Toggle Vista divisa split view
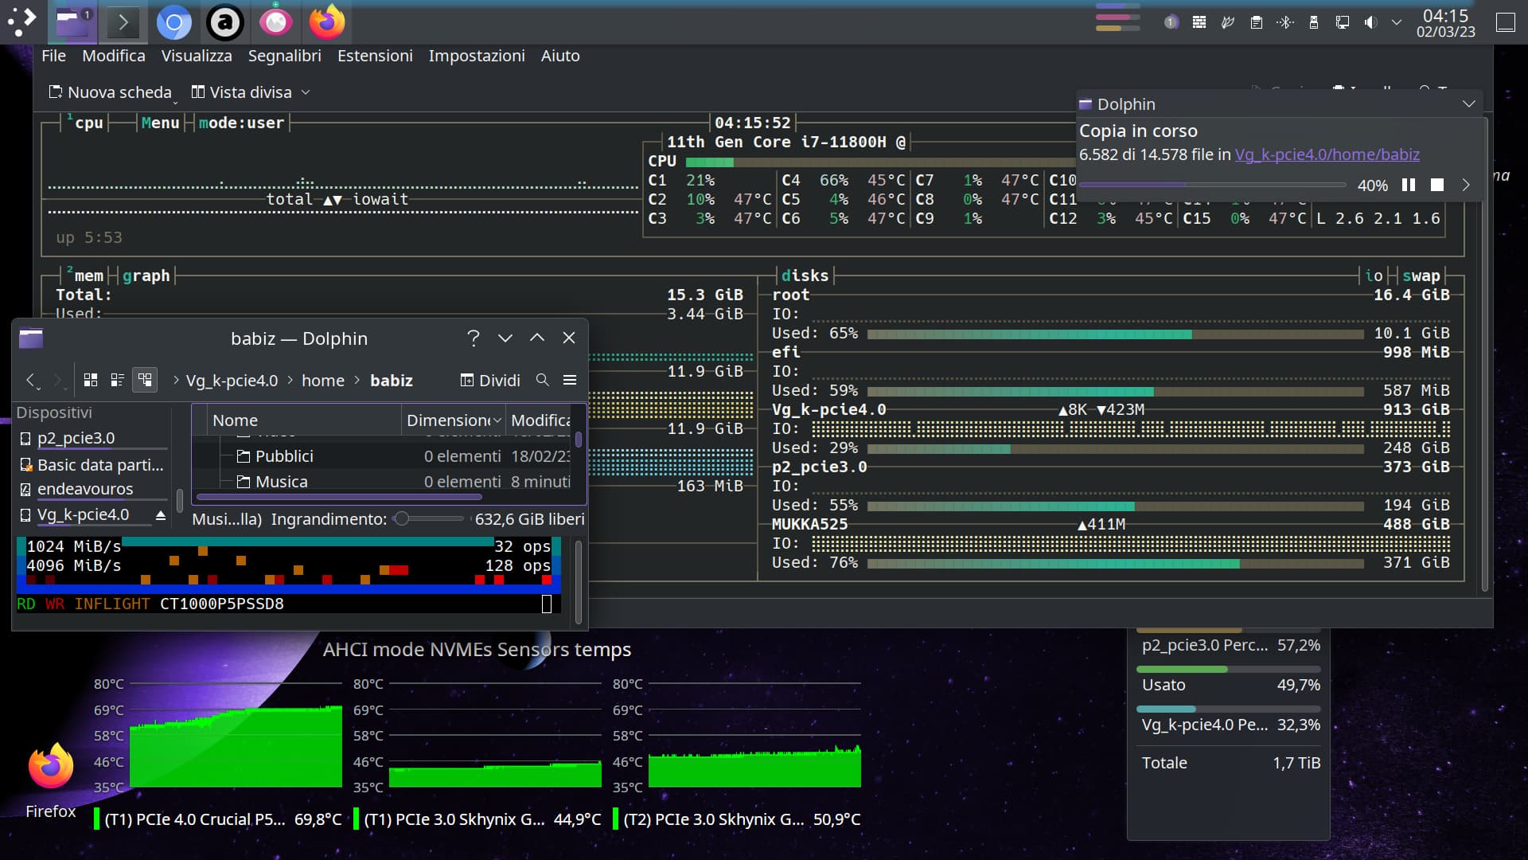The width and height of the screenshot is (1528, 860). tap(242, 92)
